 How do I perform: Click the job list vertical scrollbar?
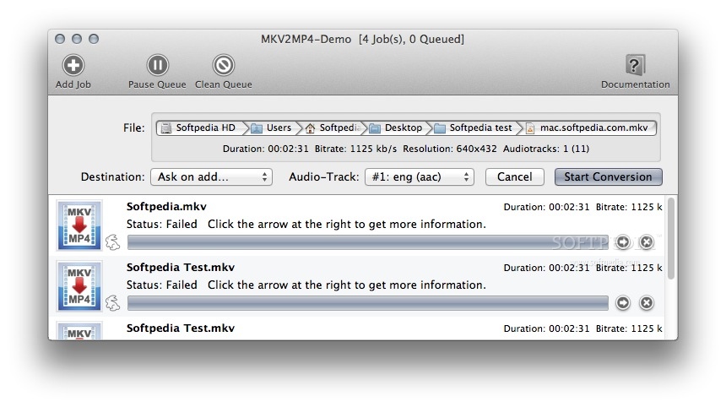point(671,238)
